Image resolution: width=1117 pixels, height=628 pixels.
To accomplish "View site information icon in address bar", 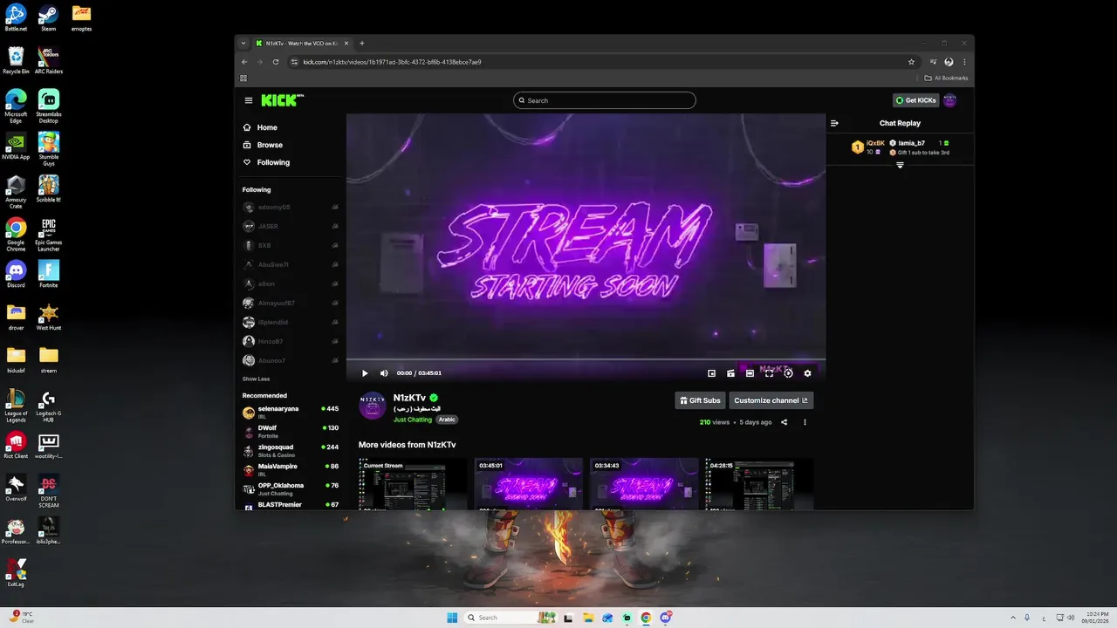I will tap(295, 62).
